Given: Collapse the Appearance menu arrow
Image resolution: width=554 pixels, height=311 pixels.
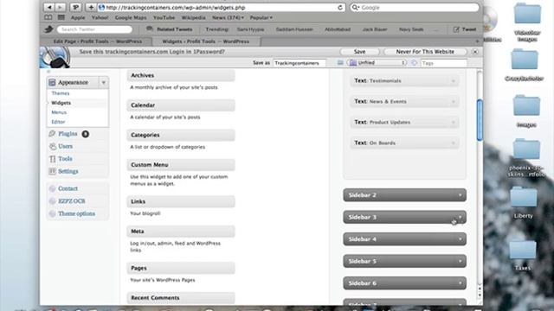Looking at the screenshot, I should 104,82.
